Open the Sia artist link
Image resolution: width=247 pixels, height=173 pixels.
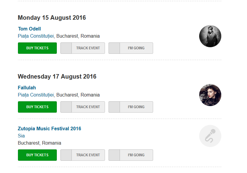[x=21, y=136]
